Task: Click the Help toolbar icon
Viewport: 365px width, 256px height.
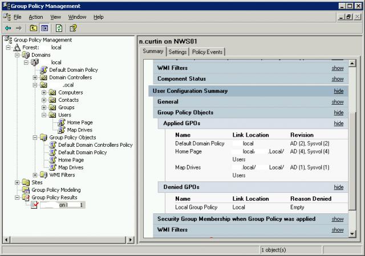Action: (x=73, y=28)
